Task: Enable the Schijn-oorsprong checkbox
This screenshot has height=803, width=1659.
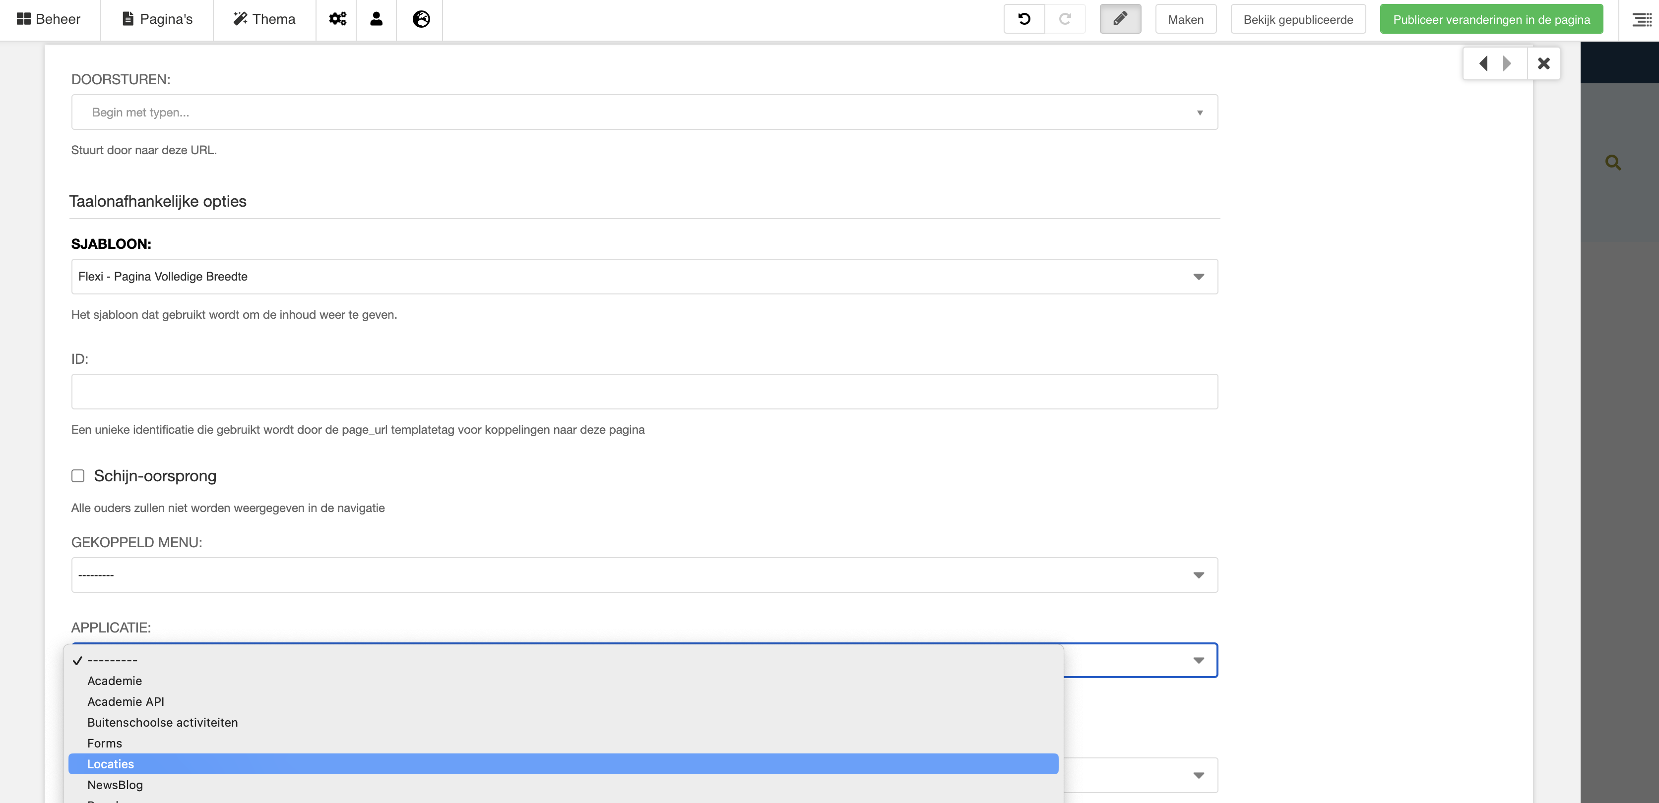Action: (x=78, y=475)
